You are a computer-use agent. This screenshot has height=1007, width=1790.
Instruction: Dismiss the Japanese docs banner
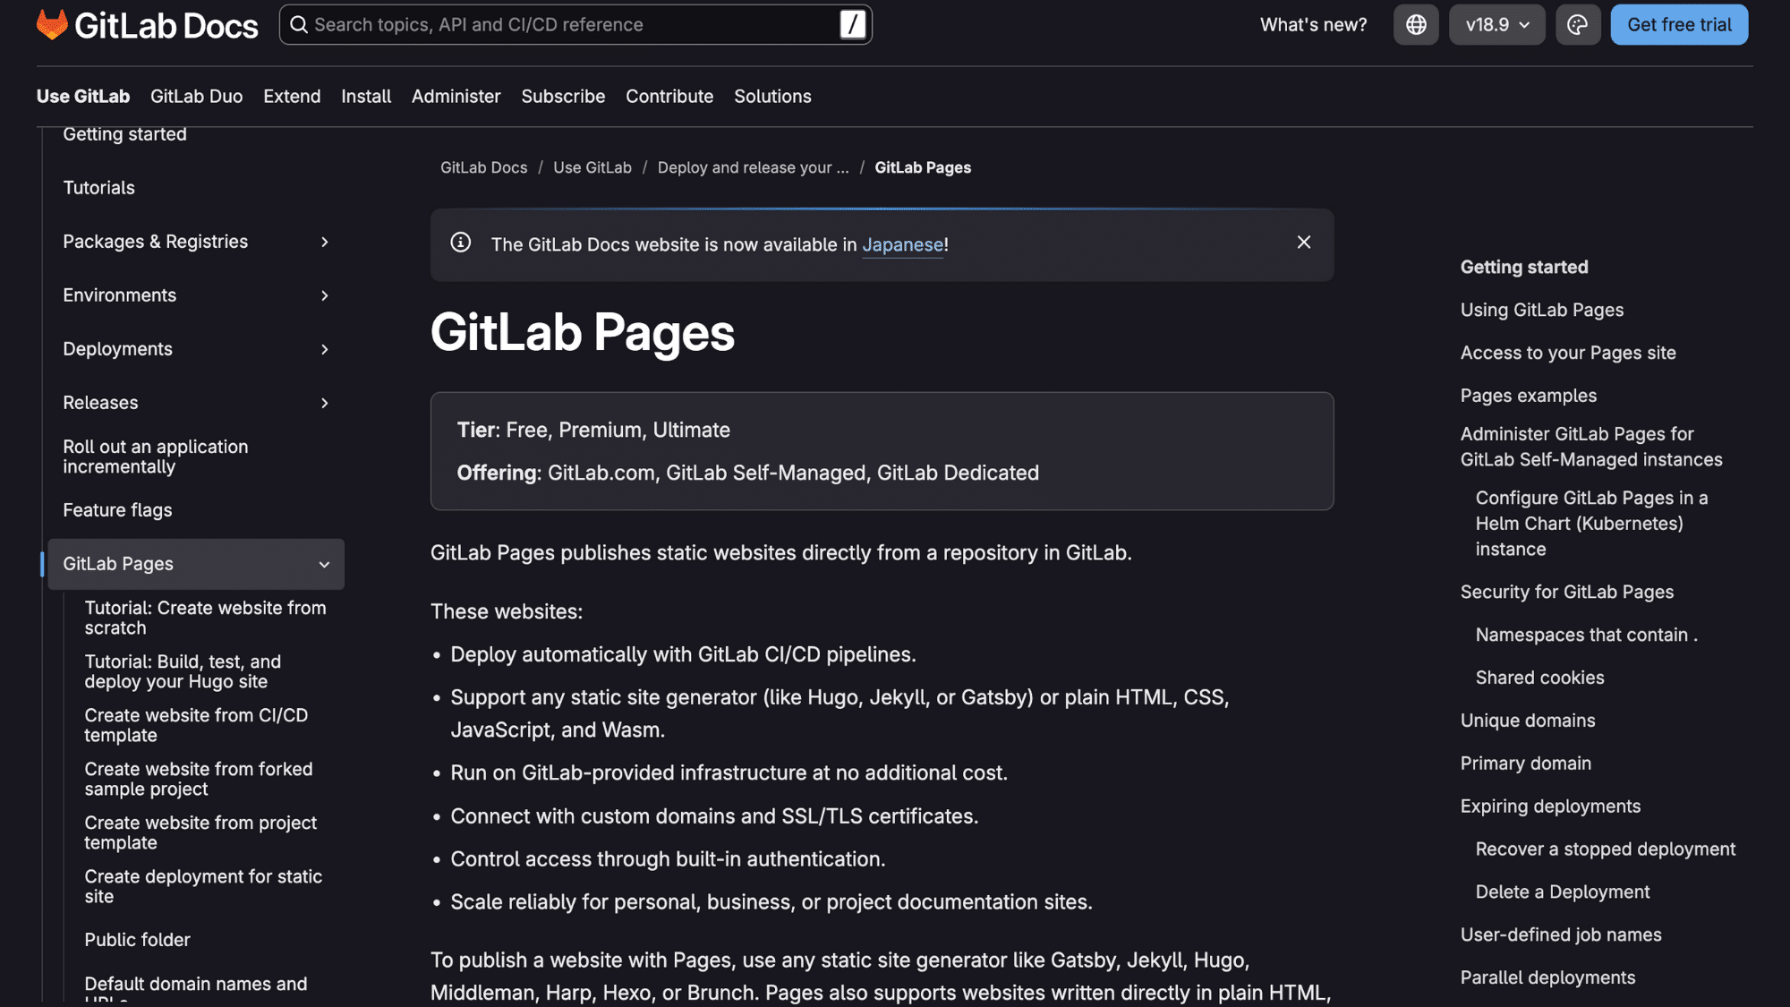[1304, 242]
